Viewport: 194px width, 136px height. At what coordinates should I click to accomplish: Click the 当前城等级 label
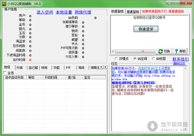tap(70, 22)
